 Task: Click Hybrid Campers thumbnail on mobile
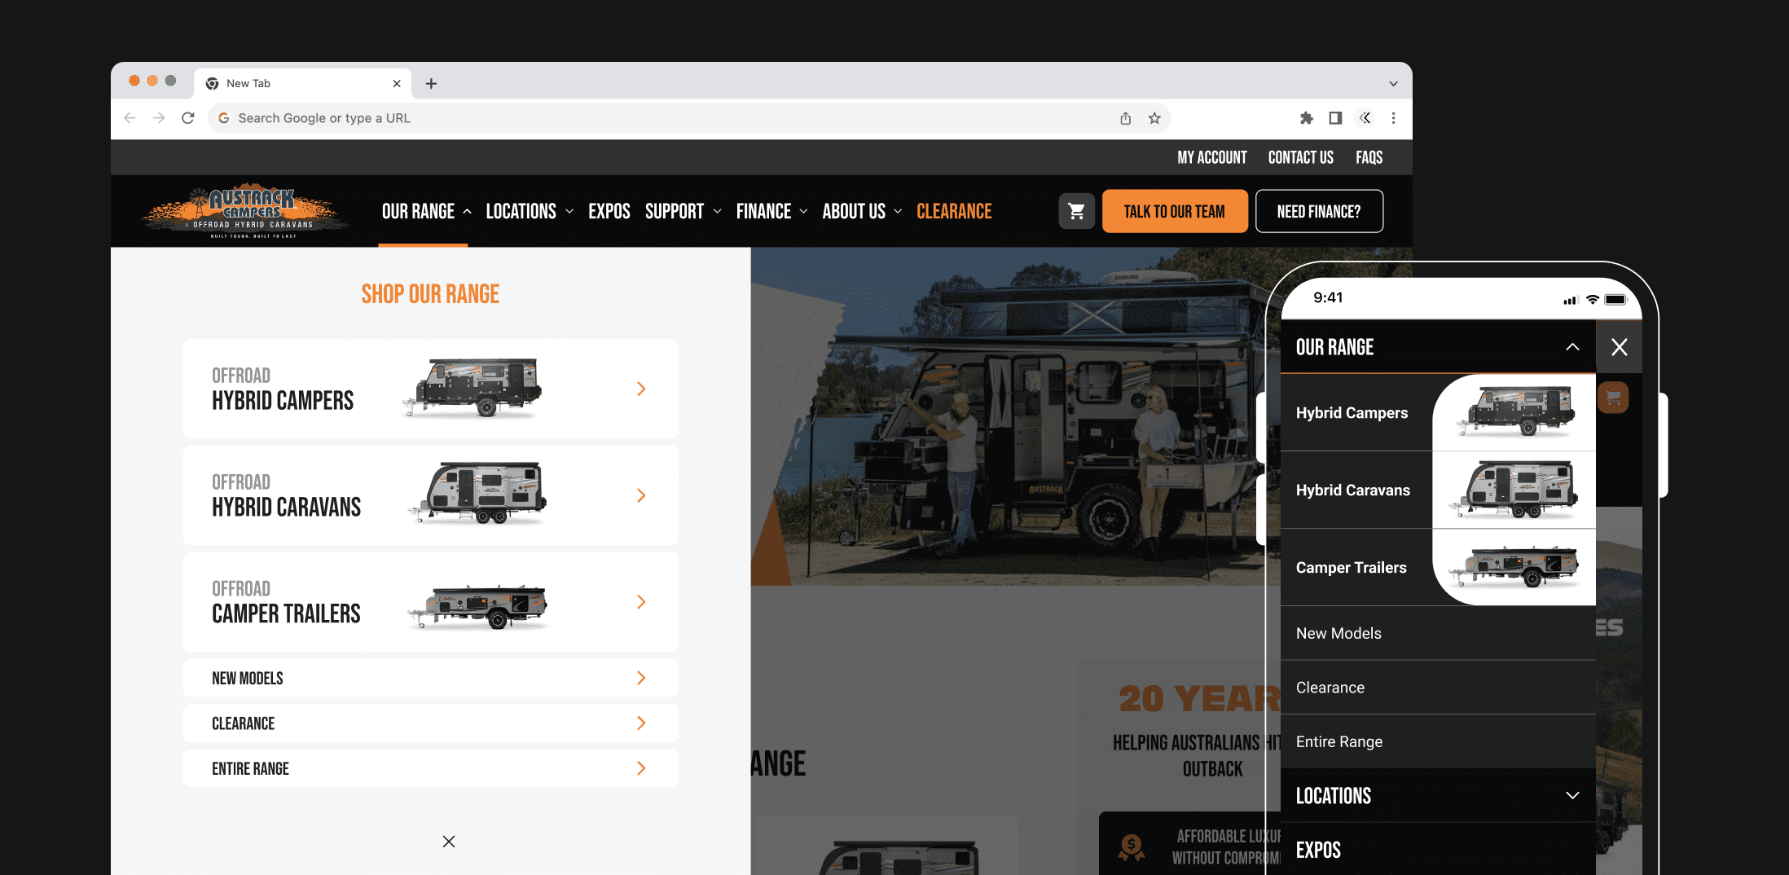pos(1514,412)
